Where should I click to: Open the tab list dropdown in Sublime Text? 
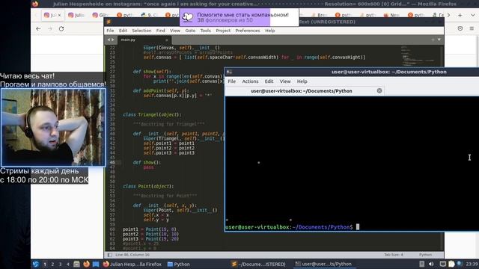pos(439,40)
